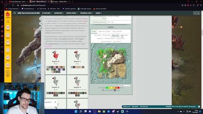Screen dimensions: 203x114
Task: Open Windows taskbar search
Action: 81,111
